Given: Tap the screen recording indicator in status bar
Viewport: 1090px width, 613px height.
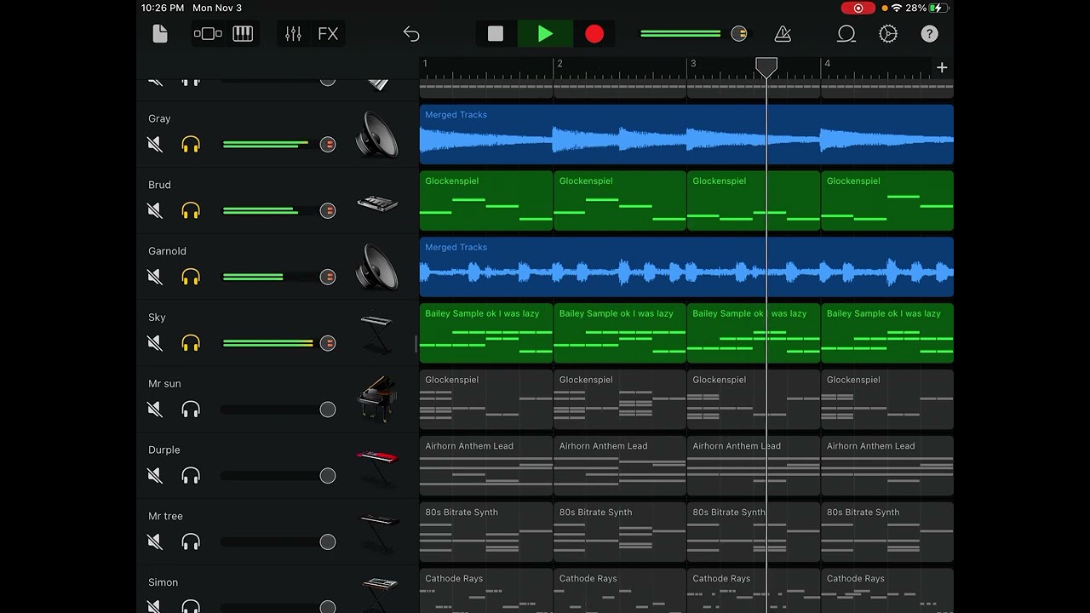Looking at the screenshot, I should click(858, 8).
